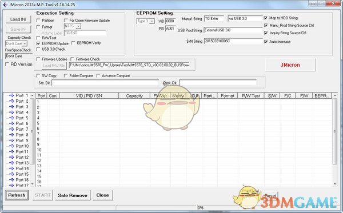Click the START button
Image resolution: width=343 pixels, height=213 pixels.
[x=43, y=195]
